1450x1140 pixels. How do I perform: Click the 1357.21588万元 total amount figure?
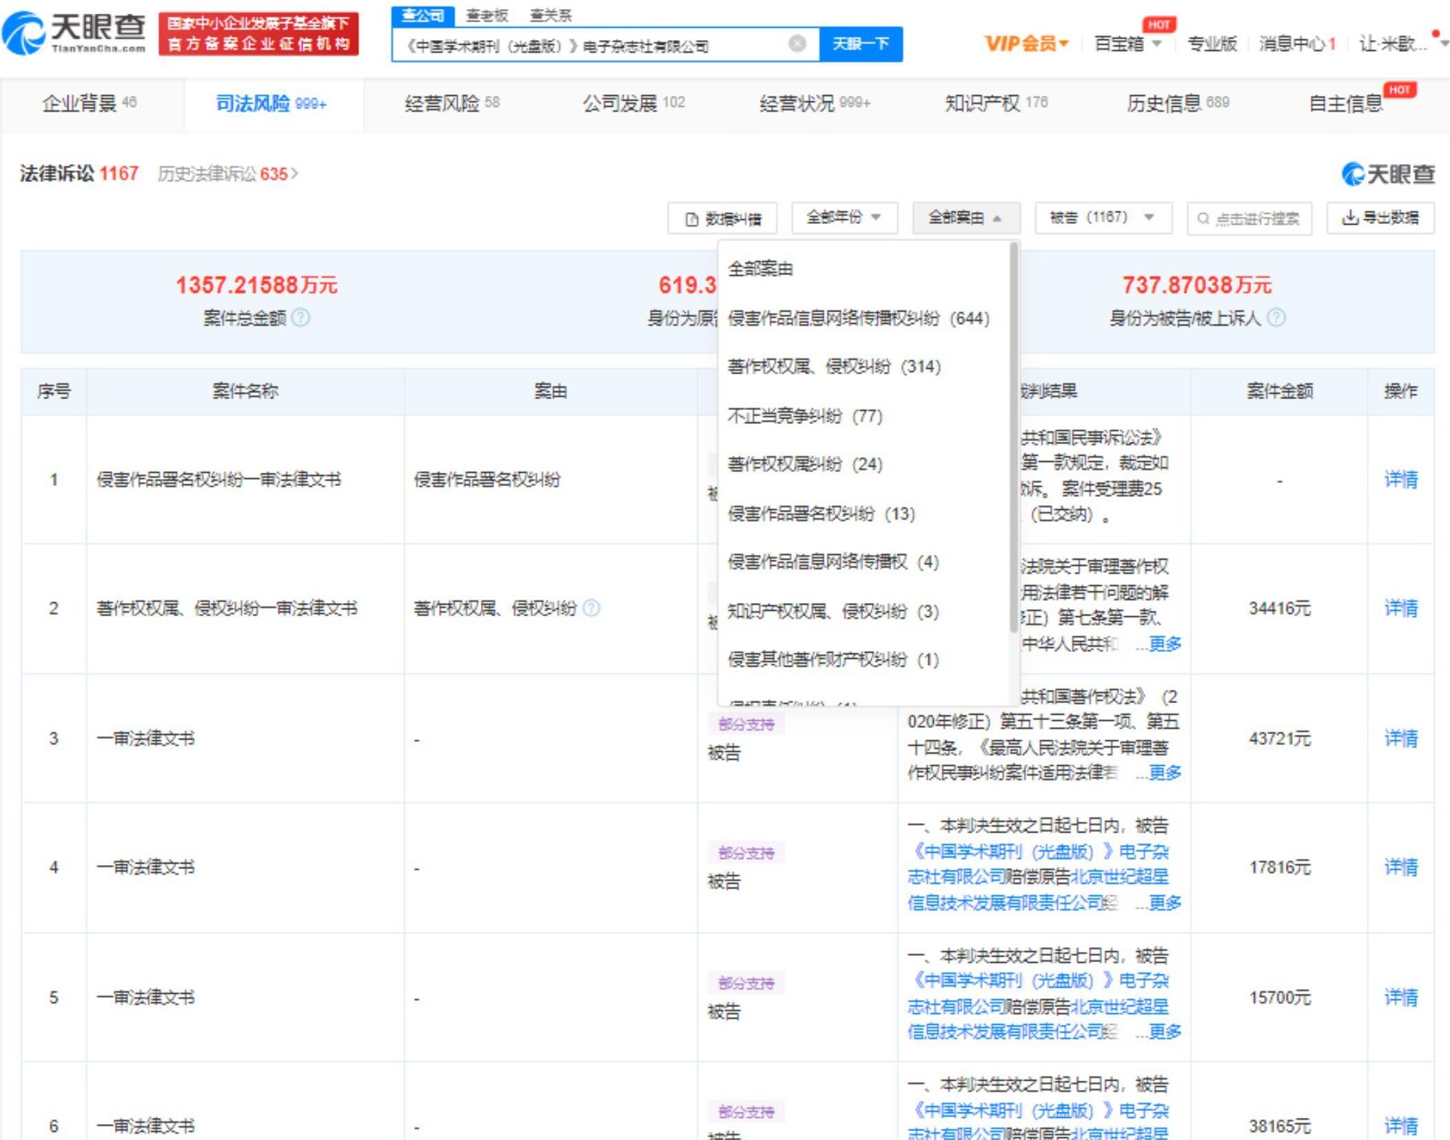click(256, 285)
